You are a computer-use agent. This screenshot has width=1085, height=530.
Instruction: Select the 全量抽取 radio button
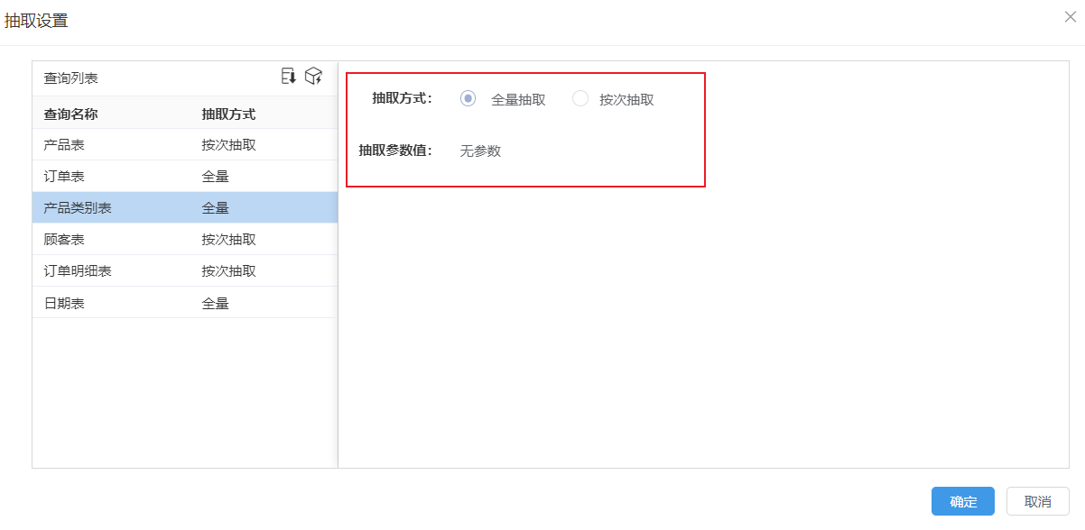[x=468, y=99]
